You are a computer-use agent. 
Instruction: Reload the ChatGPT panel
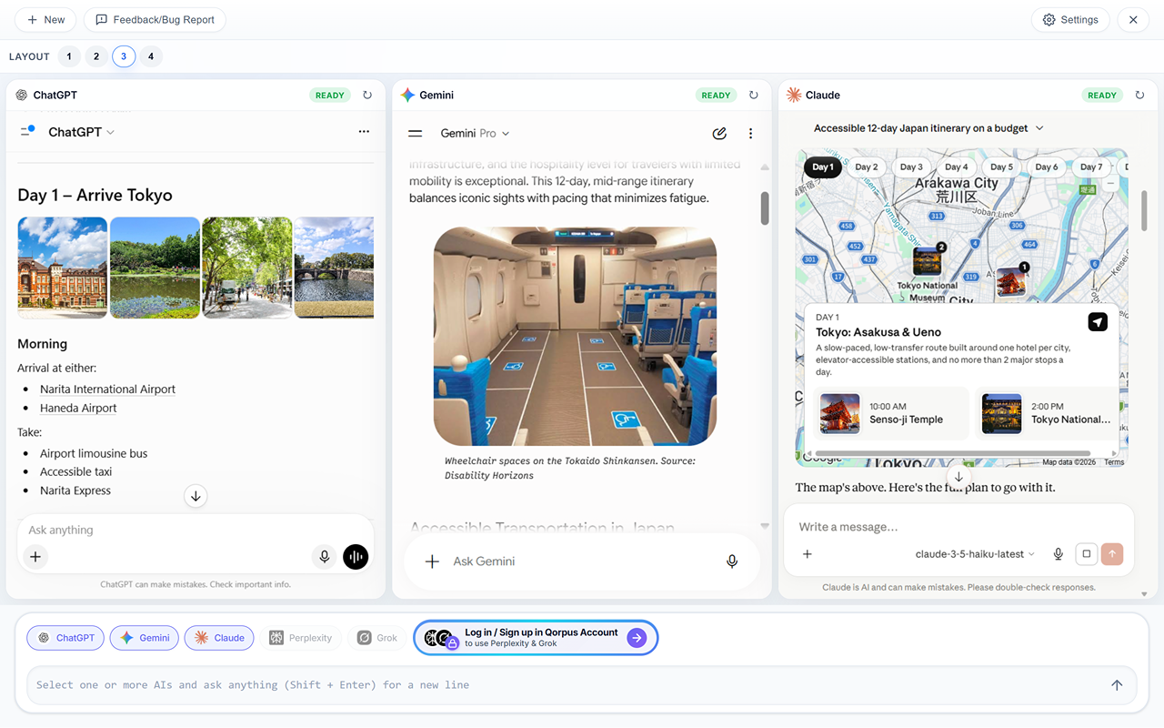[x=367, y=95]
